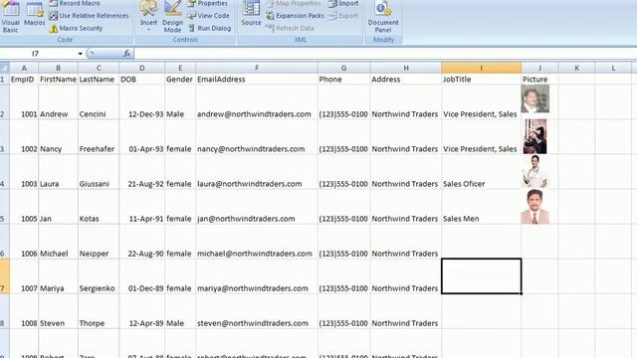Open Expansion Packs
Viewport: 637px width, 358px height.
pyautogui.click(x=295, y=16)
